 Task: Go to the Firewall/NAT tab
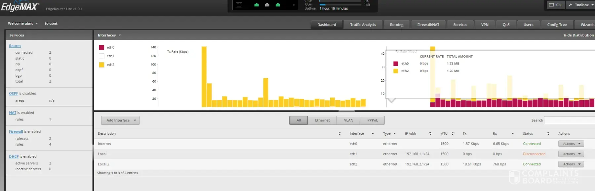[428, 25]
